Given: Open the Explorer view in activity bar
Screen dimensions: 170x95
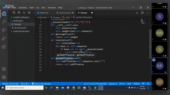Looking at the screenshot, I should (4, 14).
